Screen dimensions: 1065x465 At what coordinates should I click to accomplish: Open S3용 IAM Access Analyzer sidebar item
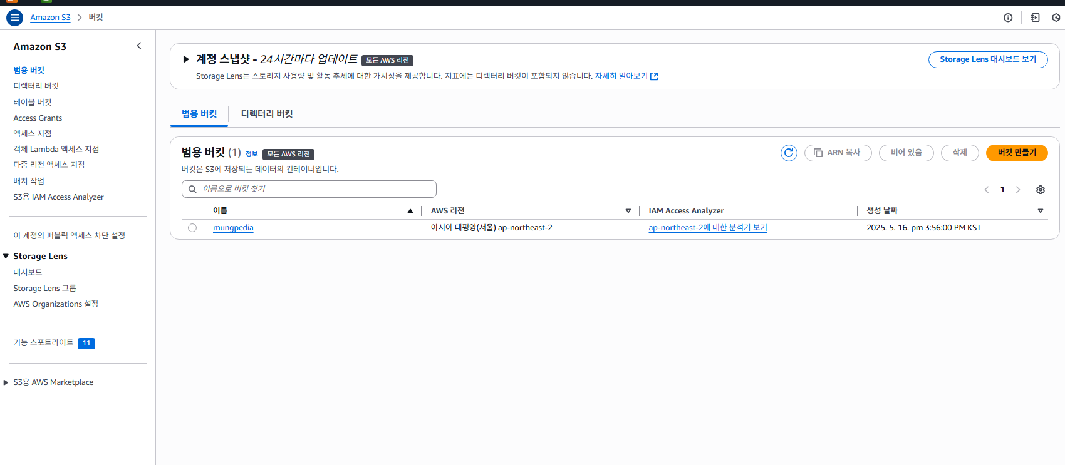58,197
